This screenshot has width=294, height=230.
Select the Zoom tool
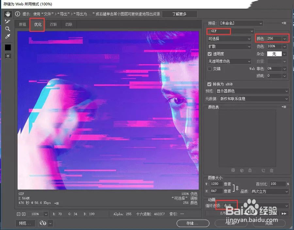pyautogui.click(x=8, y=29)
